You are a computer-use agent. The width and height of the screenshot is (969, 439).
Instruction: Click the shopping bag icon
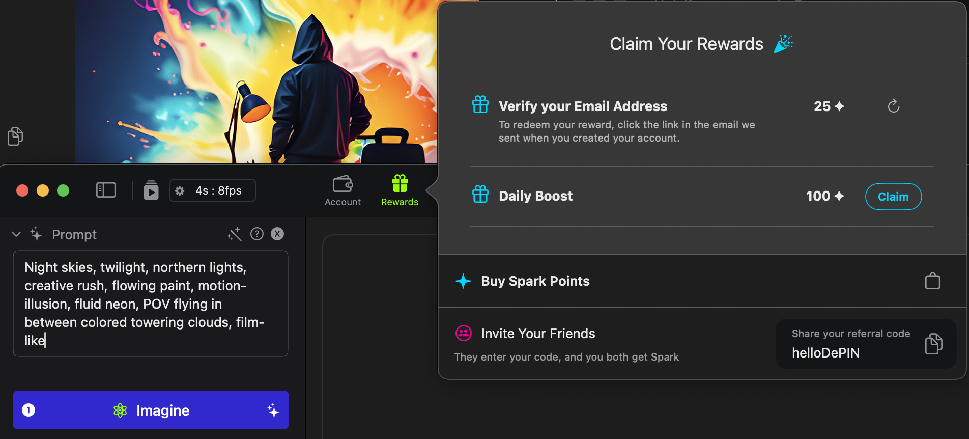(x=932, y=281)
